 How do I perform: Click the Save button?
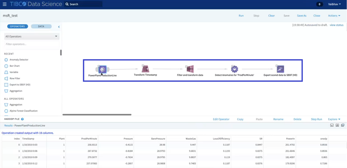[286, 16]
